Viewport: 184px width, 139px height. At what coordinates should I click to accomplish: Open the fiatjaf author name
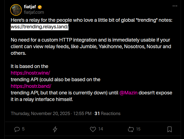pyautogui.click(x=30, y=7)
